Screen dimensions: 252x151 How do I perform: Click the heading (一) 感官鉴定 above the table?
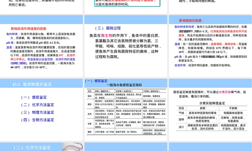(96, 81)
